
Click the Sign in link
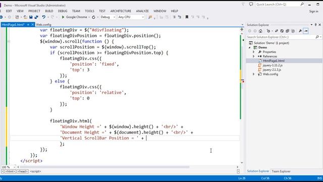(314, 11)
